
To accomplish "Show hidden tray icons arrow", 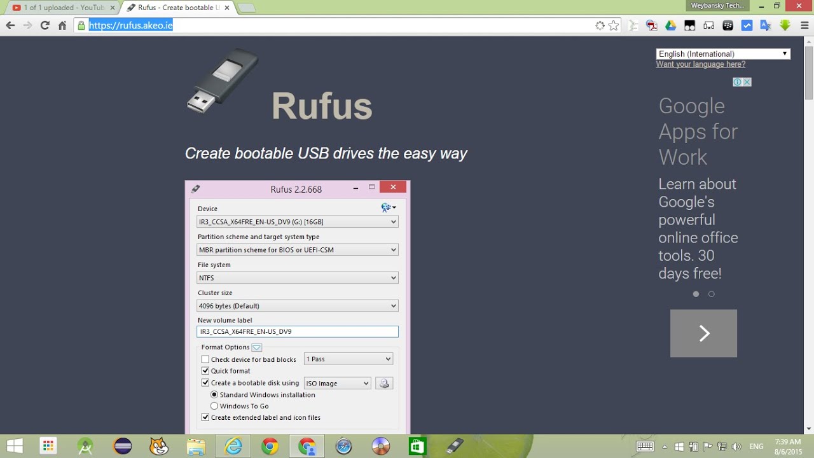I will click(x=665, y=447).
